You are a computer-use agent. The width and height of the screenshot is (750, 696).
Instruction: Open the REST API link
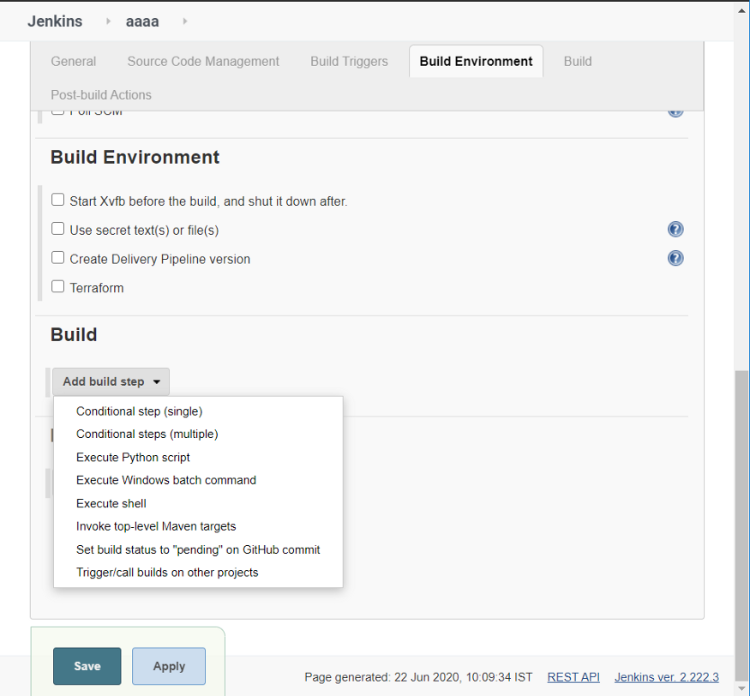(573, 677)
